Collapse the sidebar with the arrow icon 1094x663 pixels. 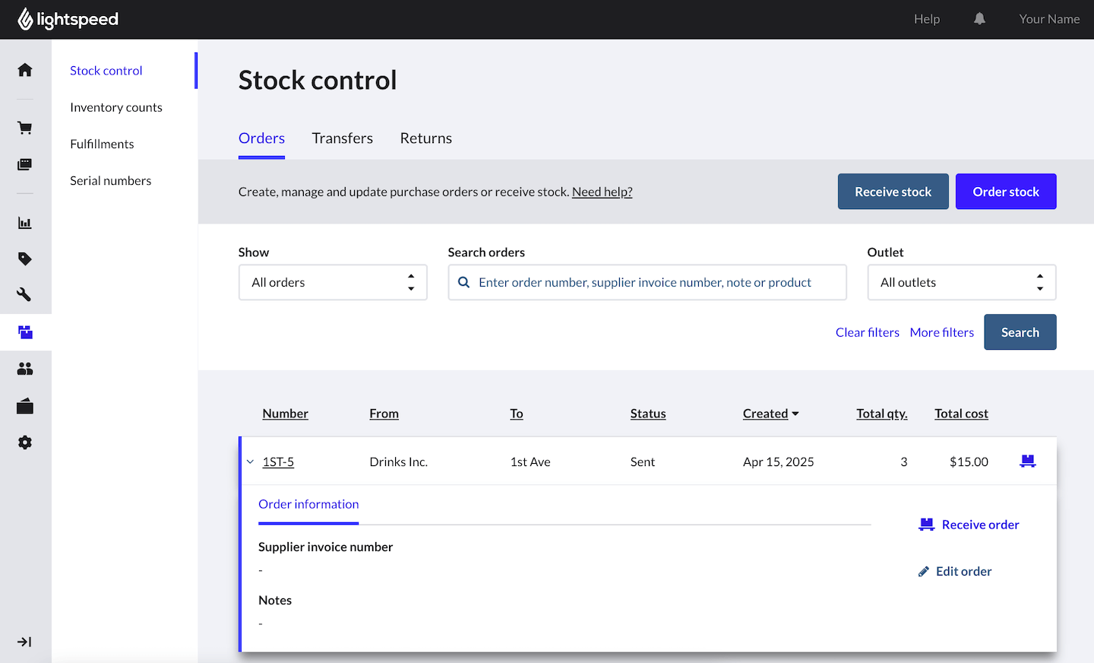coord(25,642)
